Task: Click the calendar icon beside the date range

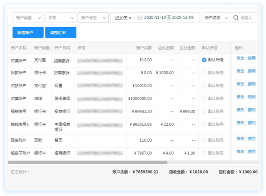Action: (x=139, y=18)
